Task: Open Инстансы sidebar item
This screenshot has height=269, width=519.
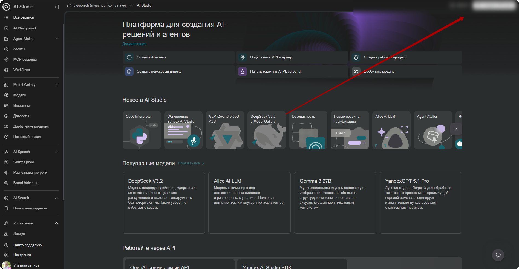Action: (31, 106)
